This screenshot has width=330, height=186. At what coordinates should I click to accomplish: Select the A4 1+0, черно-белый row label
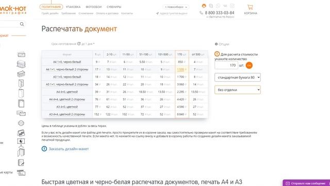[67, 62]
